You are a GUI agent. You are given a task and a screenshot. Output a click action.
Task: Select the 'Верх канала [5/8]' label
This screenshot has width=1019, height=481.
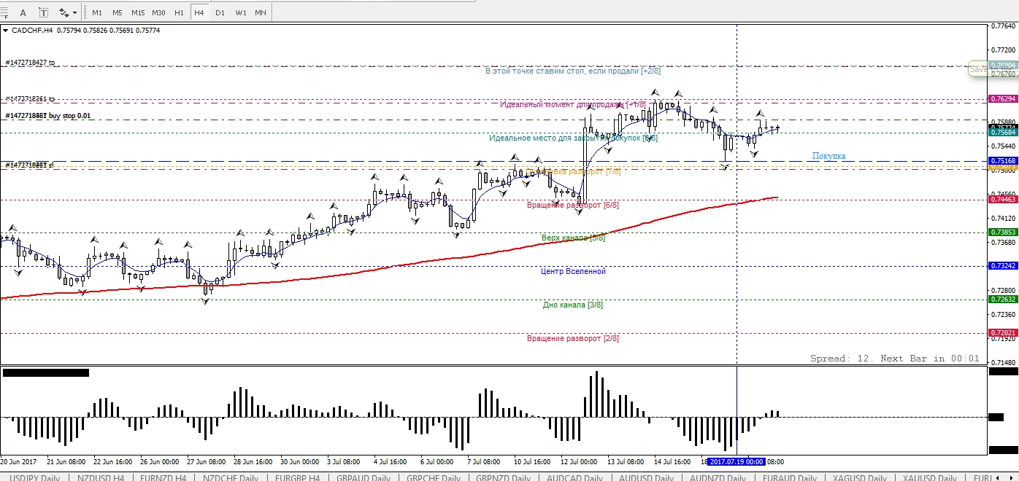click(573, 238)
